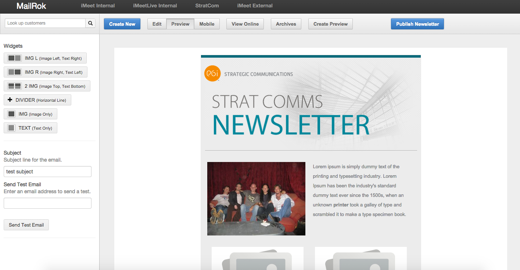Click the right placeholder image thumbnail
The height and width of the screenshot is (270, 520).
(x=361, y=258)
